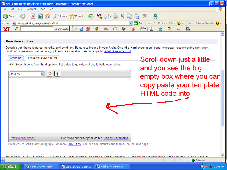
Task: Click the Refresh page icon
Action: (x=40, y=16)
